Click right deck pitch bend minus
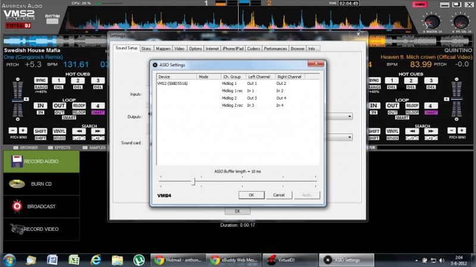 pos(452,131)
